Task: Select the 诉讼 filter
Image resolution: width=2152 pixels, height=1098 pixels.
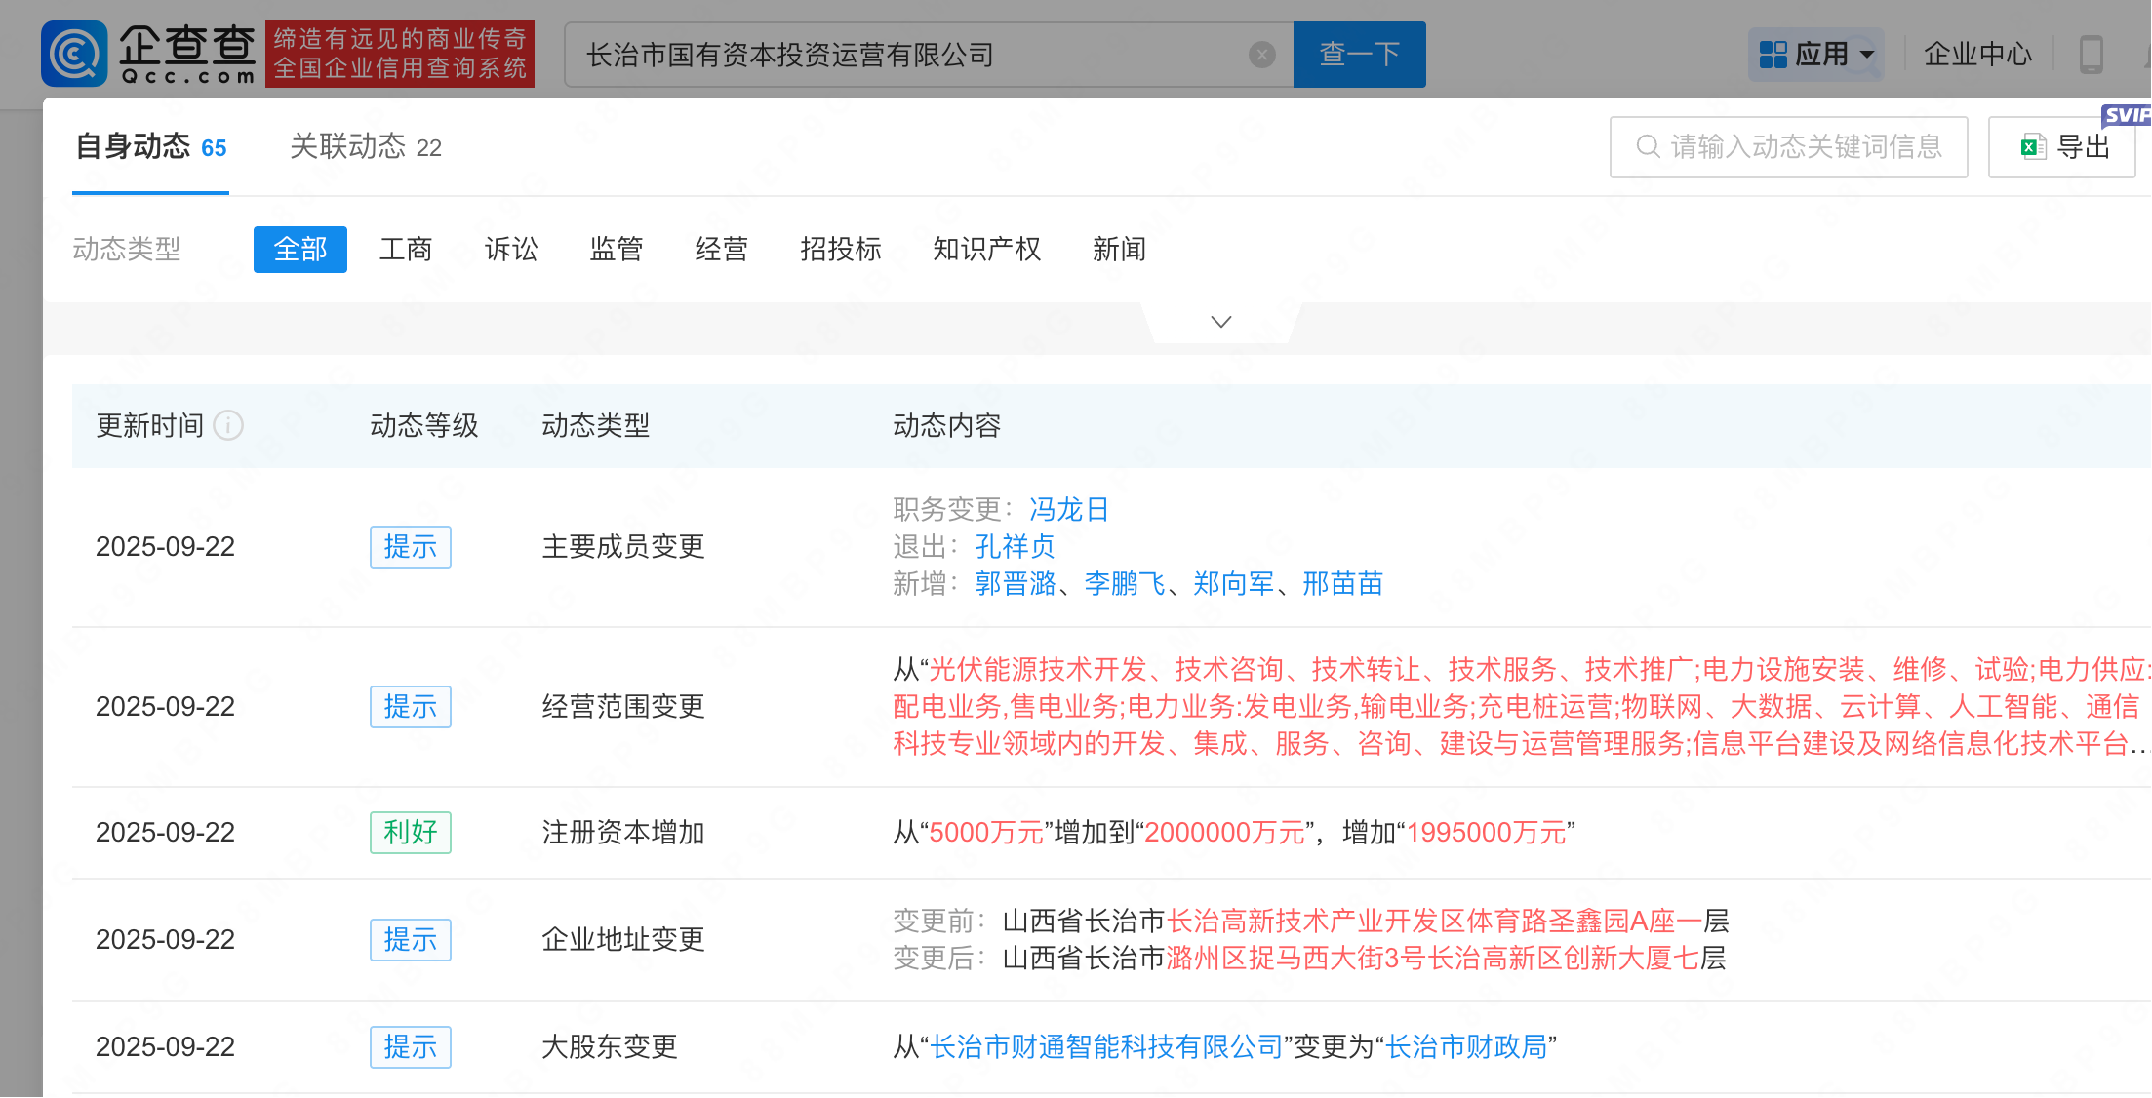Action: click(x=511, y=250)
